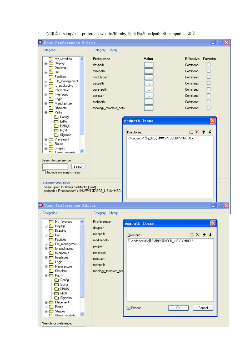
Task: Add new directory in padpath Items dialog
Action: (191, 132)
